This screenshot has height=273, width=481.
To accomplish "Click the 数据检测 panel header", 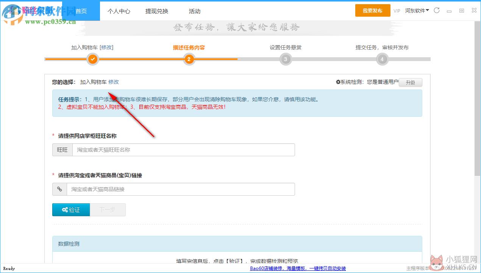I will (237, 244).
